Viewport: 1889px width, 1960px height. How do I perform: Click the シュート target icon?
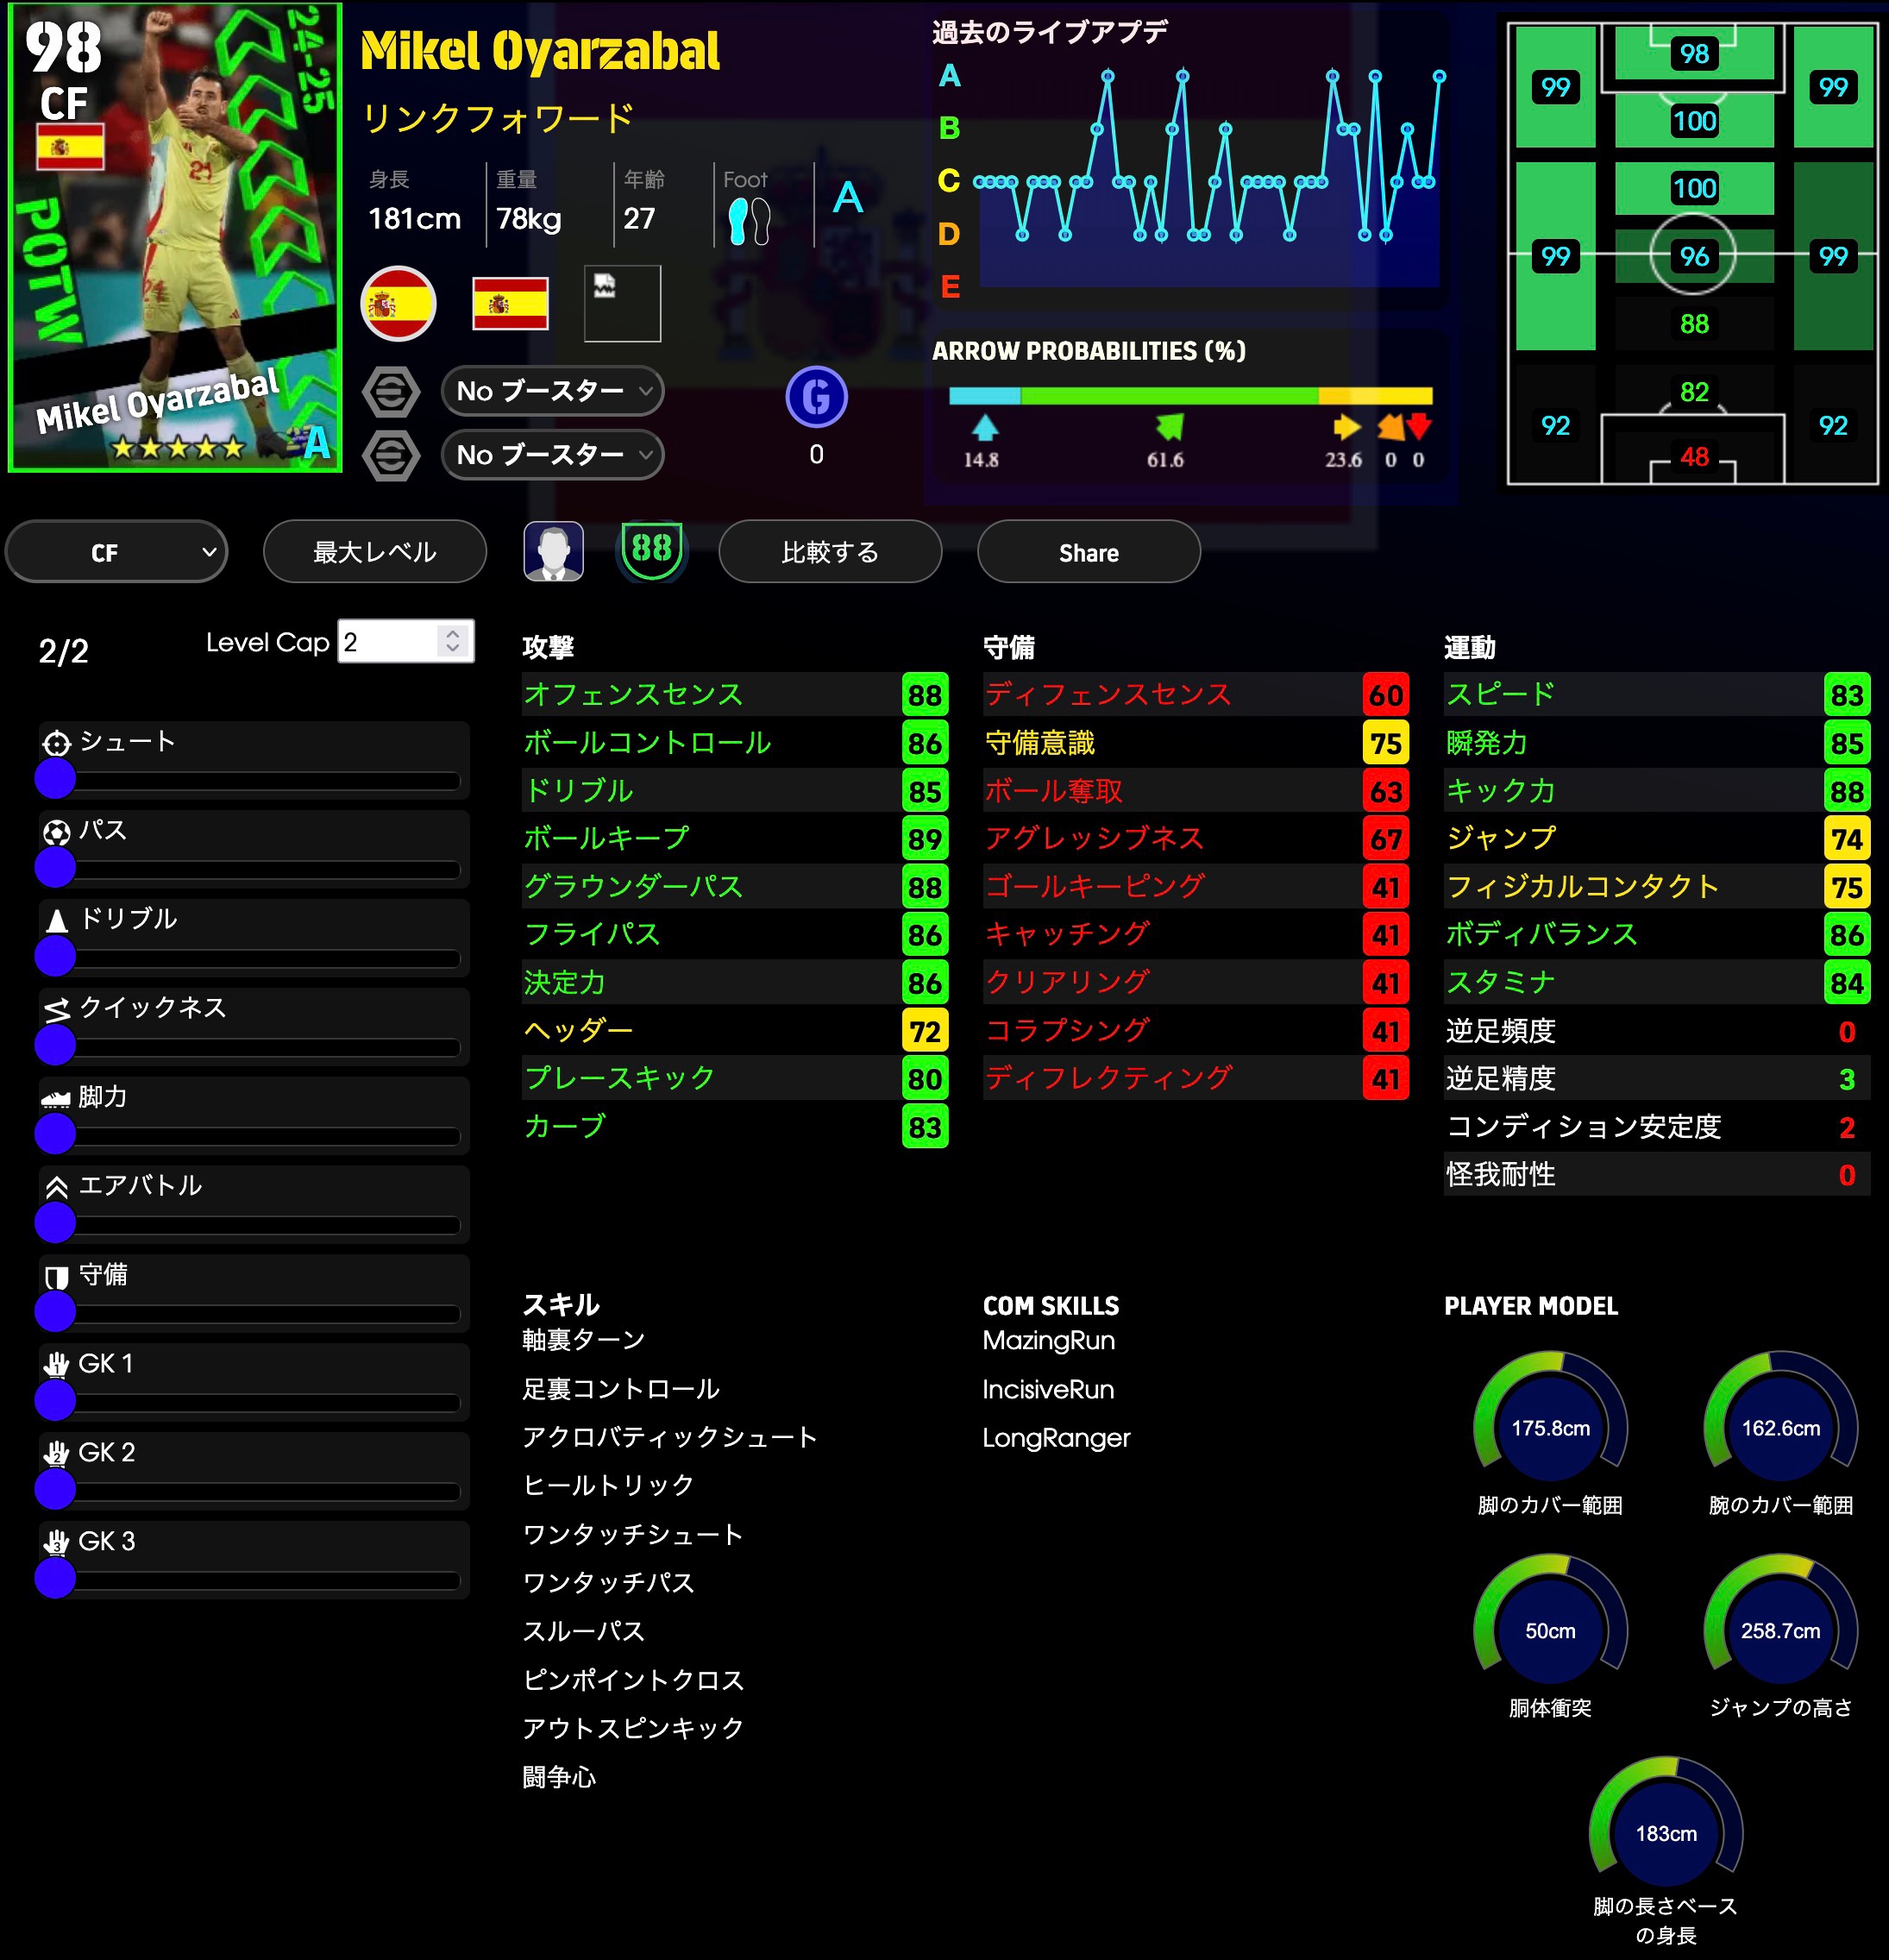[57, 743]
